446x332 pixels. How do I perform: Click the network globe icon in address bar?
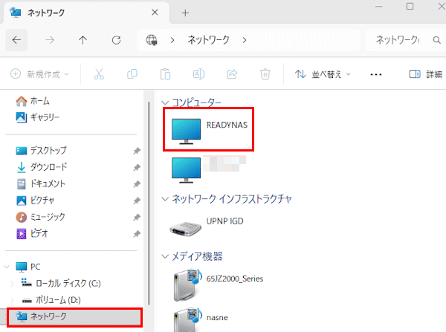coord(152,40)
